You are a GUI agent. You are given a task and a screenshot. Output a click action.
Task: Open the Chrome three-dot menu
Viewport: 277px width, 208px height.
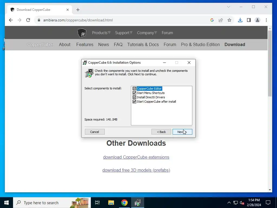pyautogui.click(x=266, y=20)
